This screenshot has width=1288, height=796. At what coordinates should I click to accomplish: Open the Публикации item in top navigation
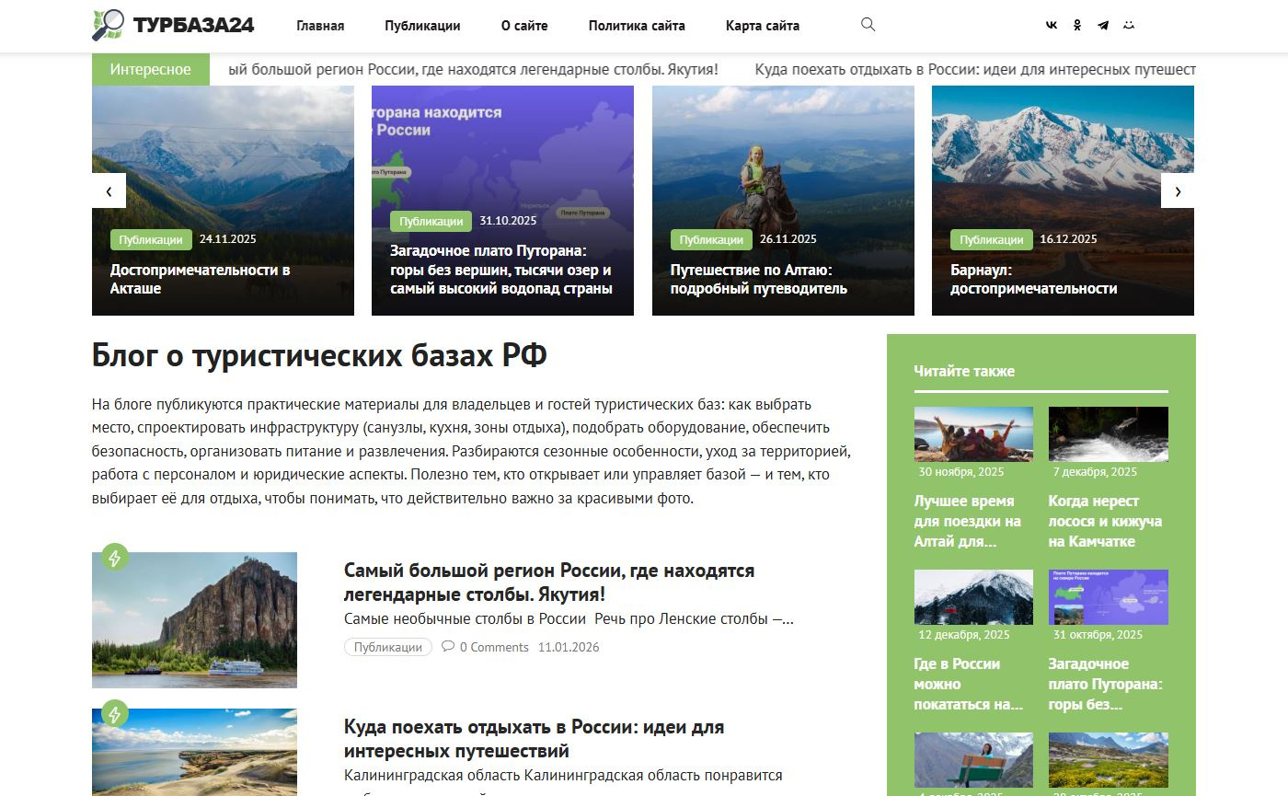pos(422,26)
